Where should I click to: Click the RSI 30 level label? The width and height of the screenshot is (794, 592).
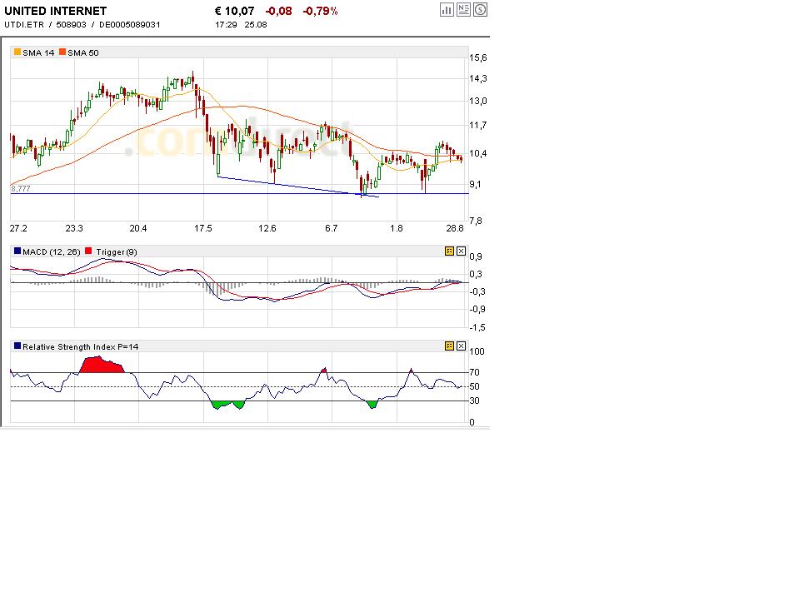tap(474, 400)
